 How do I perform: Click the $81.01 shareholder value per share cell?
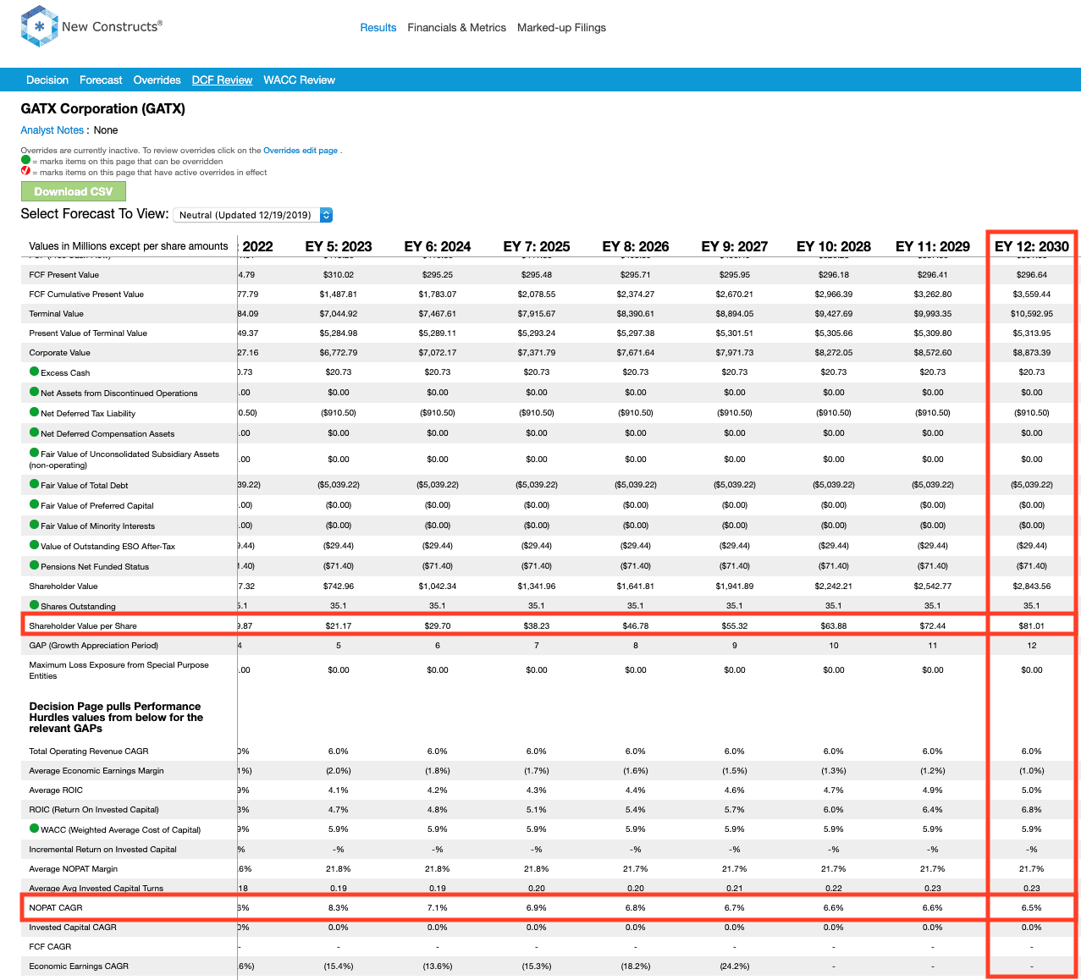click(1032, 626)
